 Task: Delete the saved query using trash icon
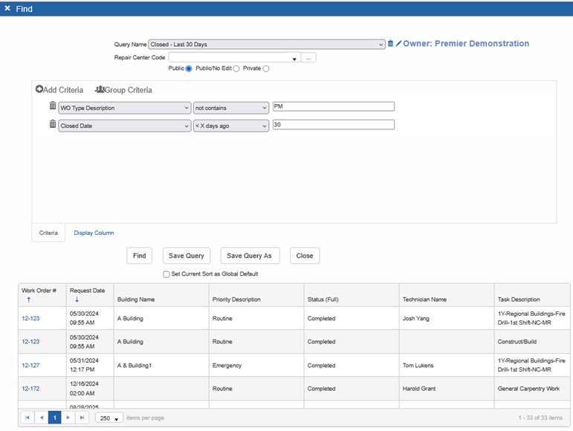click(x=391, y=44)
